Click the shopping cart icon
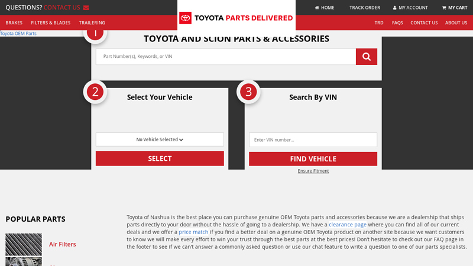473x266 pixels. point(444,8)
